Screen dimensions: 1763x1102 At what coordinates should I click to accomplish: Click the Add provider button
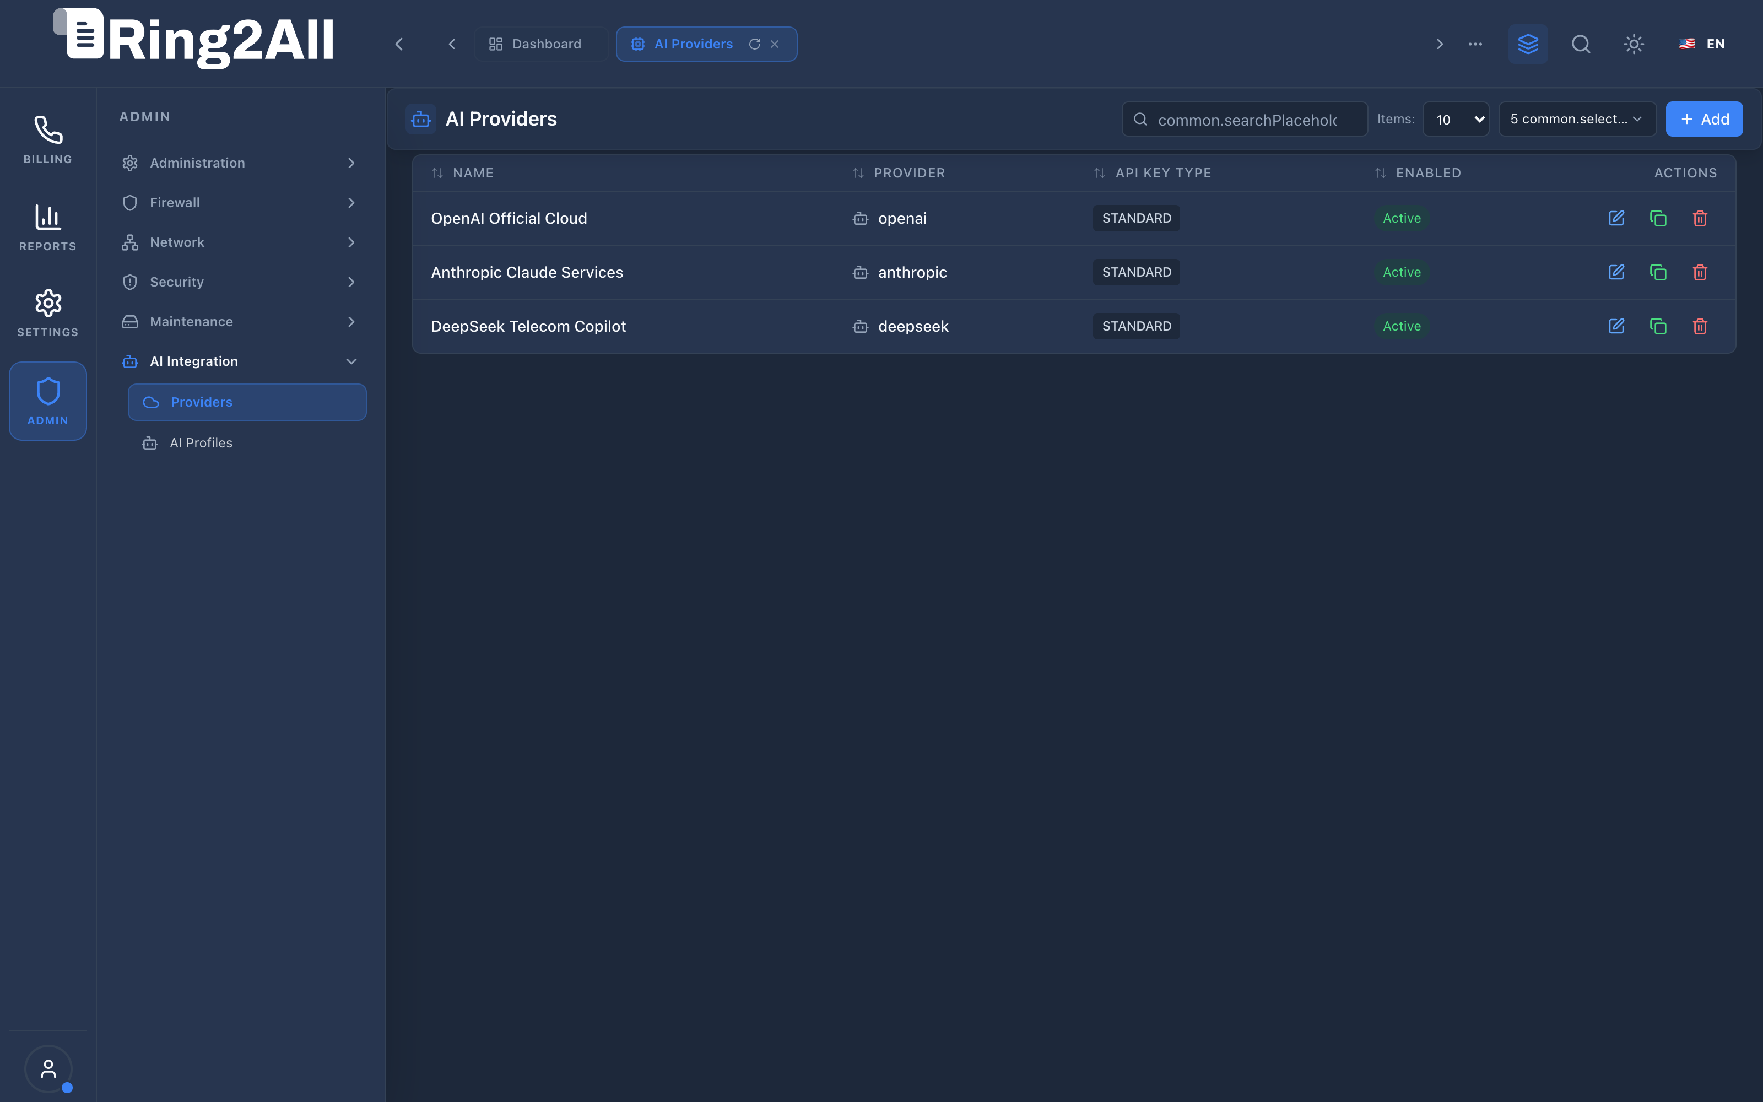(1704, 119)
